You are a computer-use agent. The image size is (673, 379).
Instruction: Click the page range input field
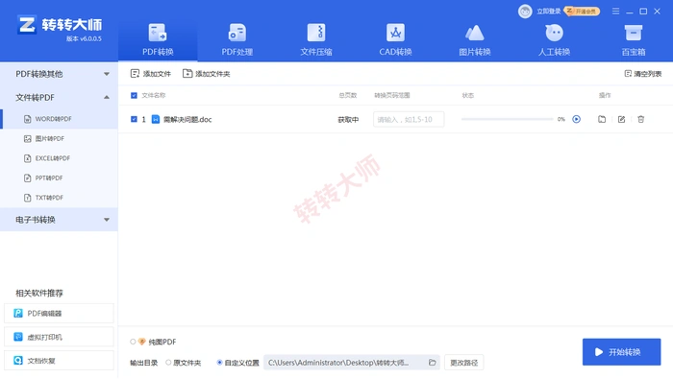tap(409, 120)
